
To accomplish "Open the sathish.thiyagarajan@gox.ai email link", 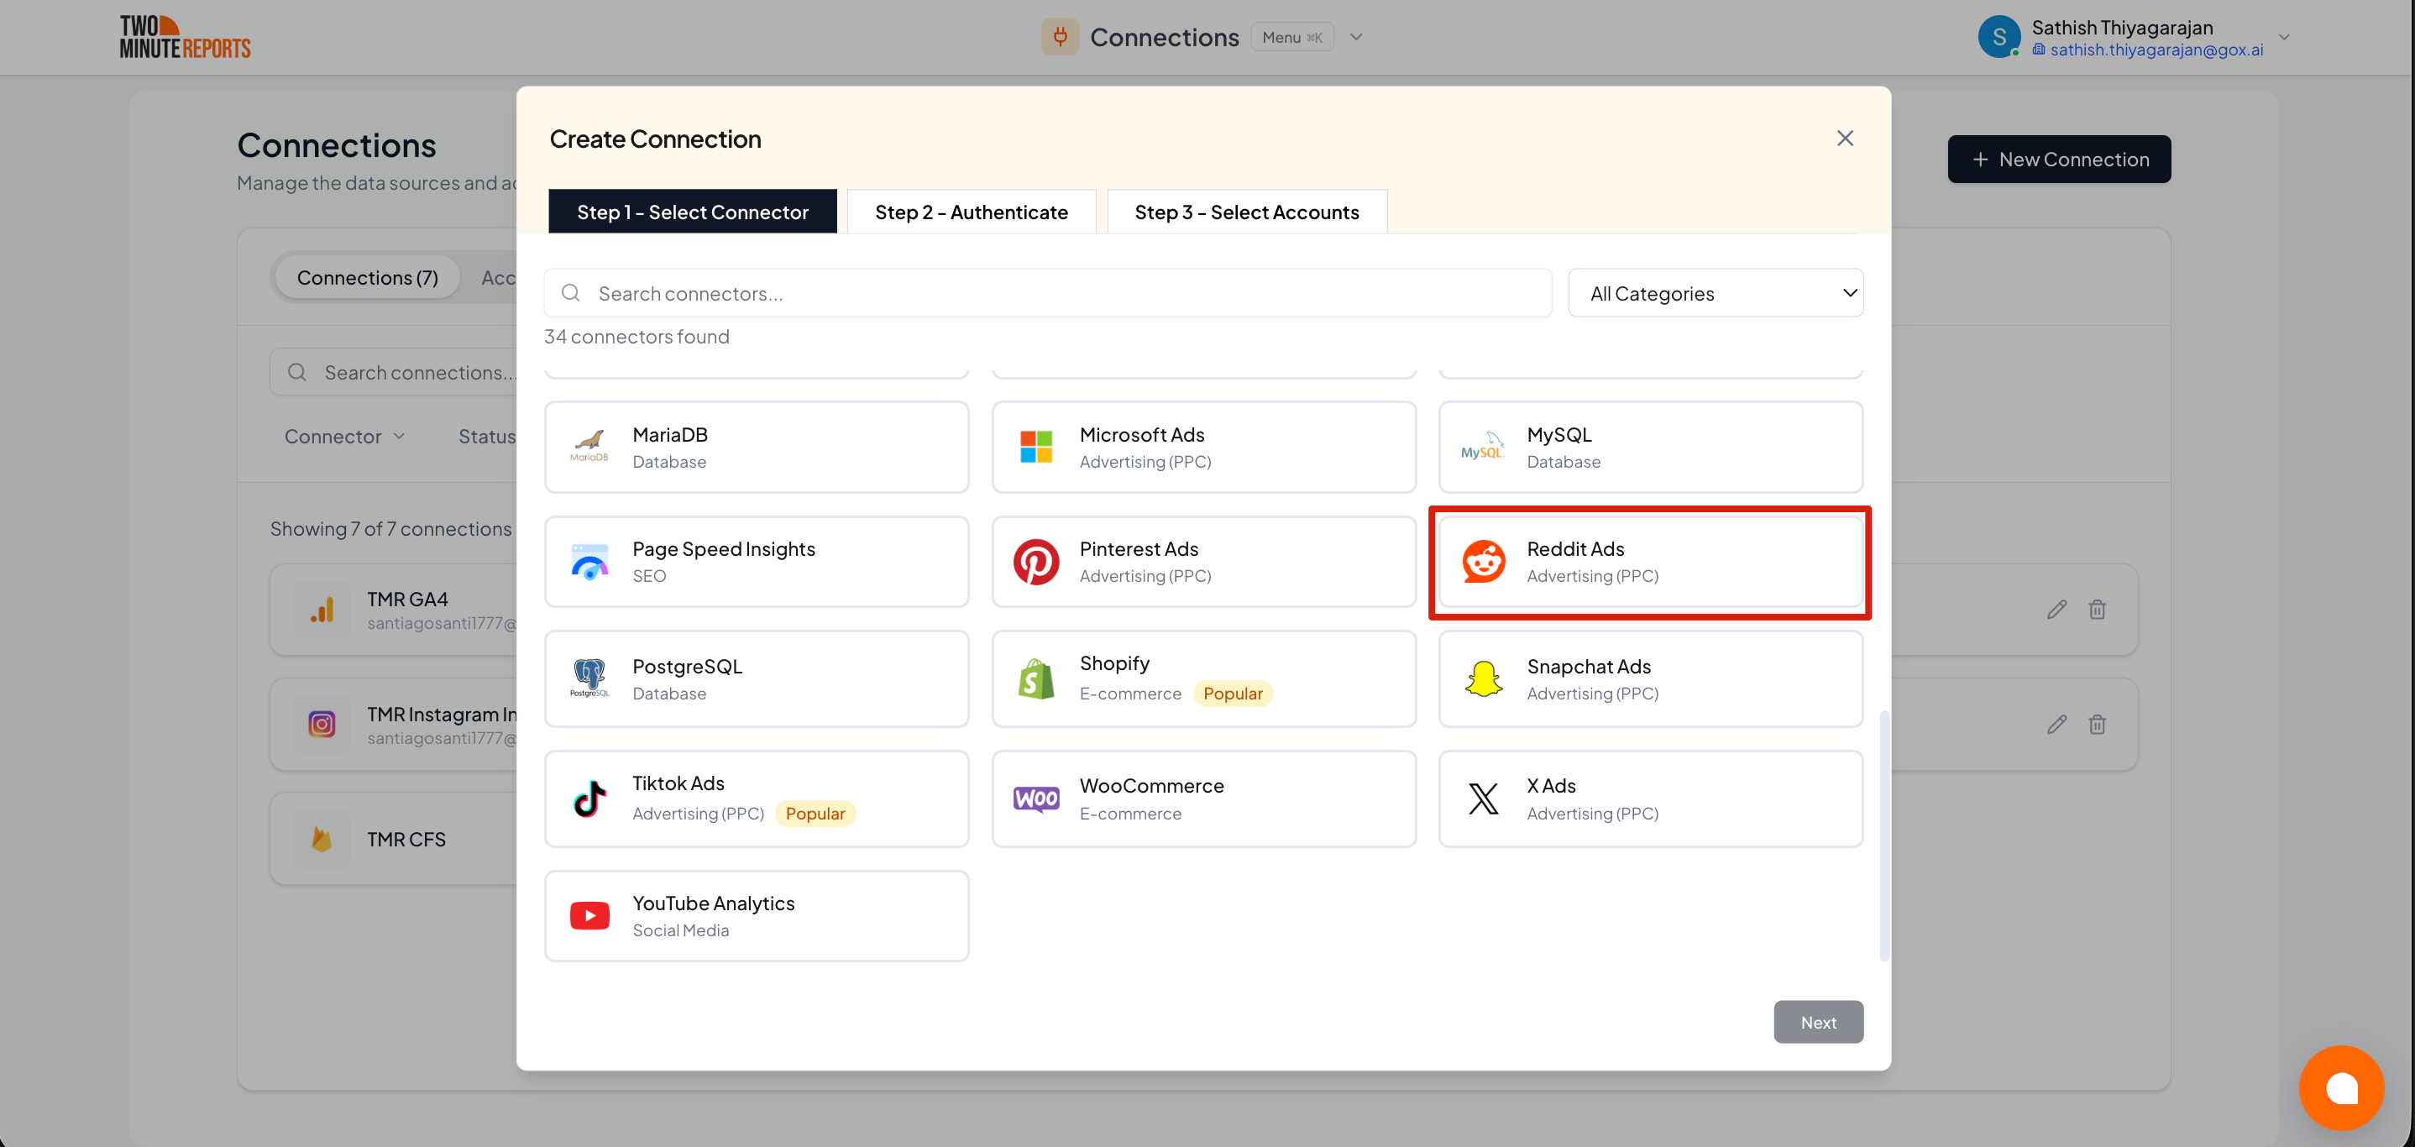I will pyautogui.click(x=2156, y=50).
